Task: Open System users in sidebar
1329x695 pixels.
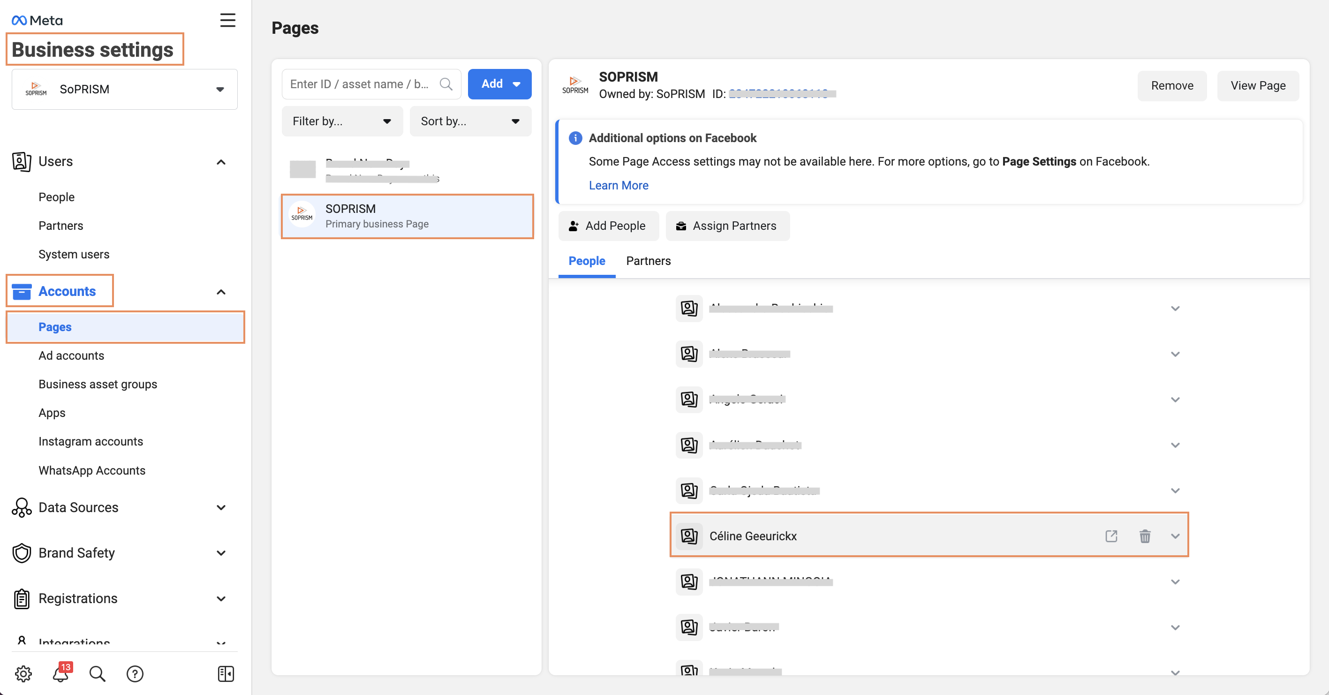Action: coord(74,254)
